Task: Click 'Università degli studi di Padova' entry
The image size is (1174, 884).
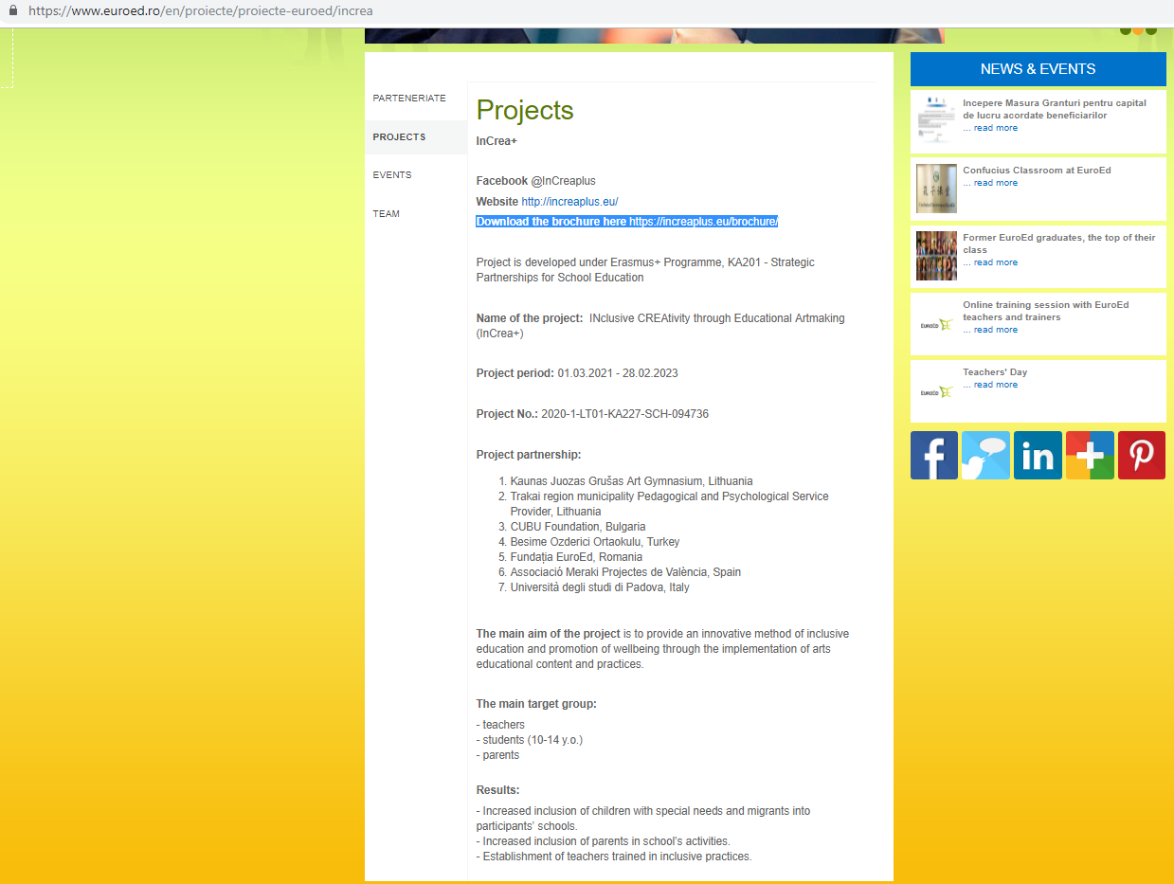Action: 600,587
